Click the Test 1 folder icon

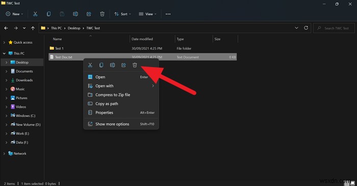click(52, 48)
